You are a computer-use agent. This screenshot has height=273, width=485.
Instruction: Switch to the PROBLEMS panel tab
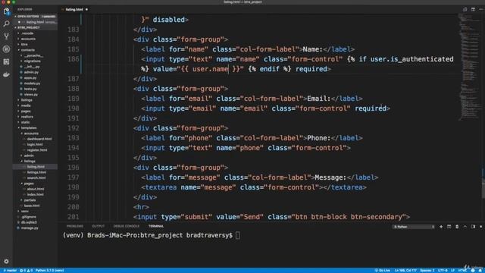75,226
